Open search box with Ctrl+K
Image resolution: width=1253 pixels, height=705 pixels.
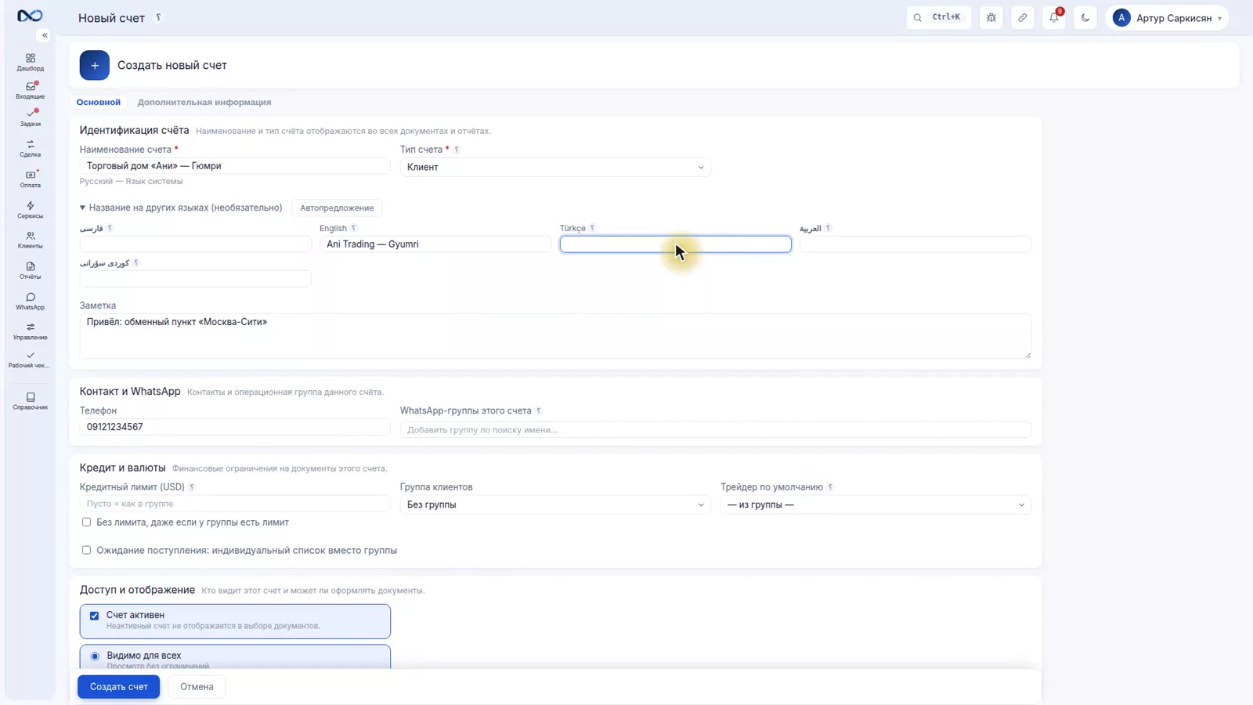(x=939, y=17)
